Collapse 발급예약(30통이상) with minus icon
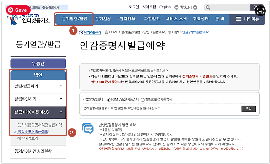The width and height of the screenshot is (270, 164). coord(61,112)
